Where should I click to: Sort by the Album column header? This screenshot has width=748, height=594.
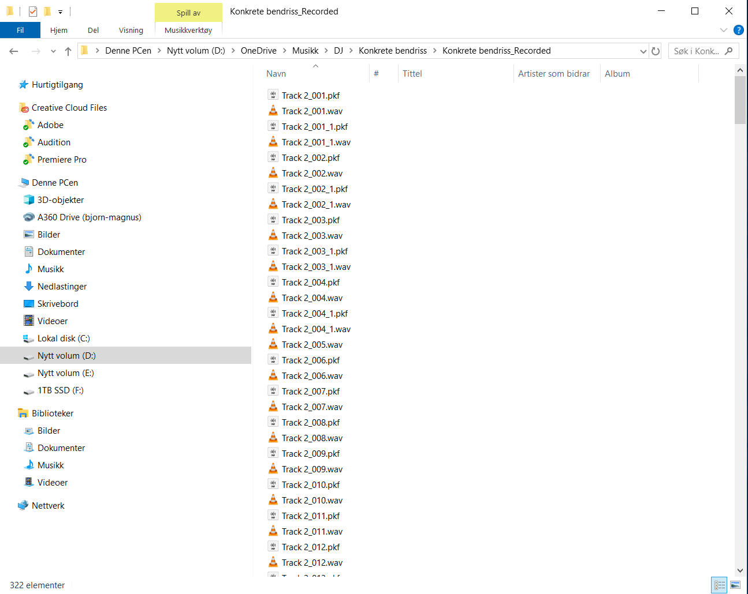point(649,74)
